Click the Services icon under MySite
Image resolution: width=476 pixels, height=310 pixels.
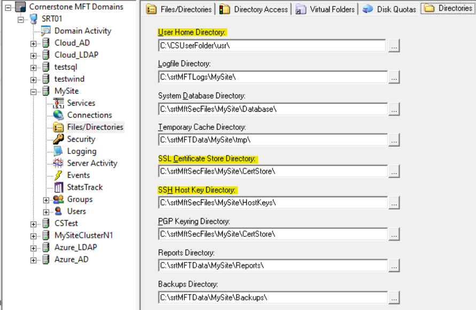pos(58,103)
